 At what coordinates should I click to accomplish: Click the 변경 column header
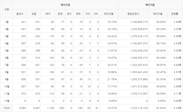pos(60,14)
